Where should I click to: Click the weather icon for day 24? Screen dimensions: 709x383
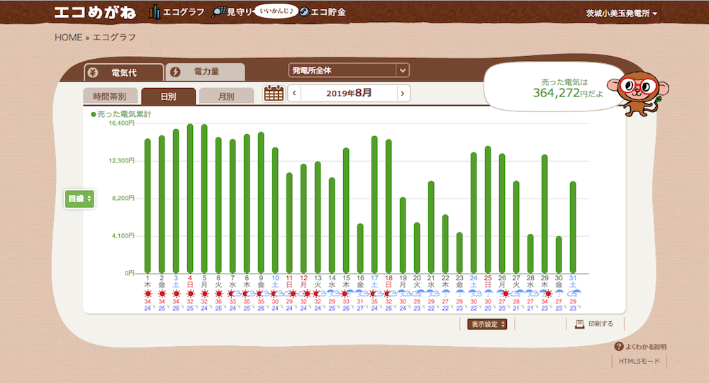pos(474,294)
